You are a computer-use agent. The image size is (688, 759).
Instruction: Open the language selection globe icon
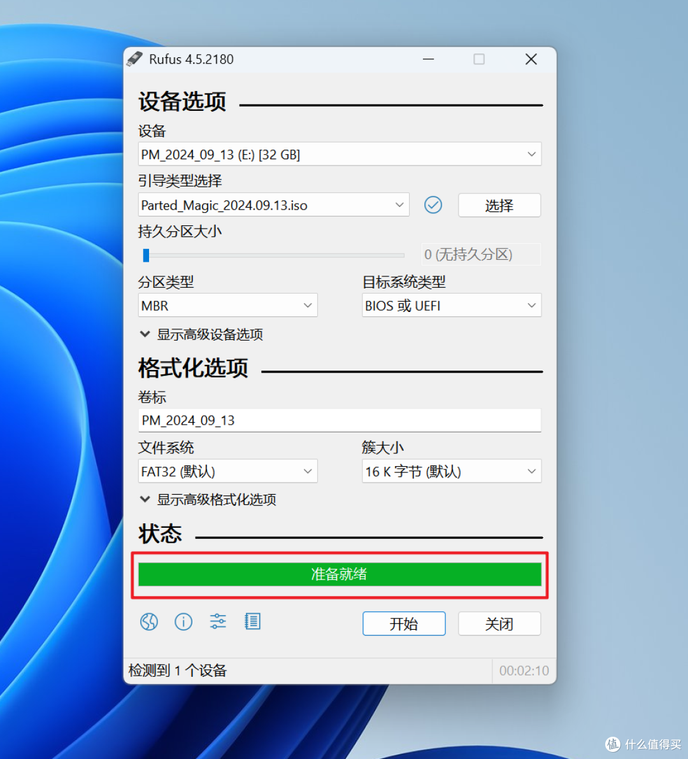(x=149, y=621)
